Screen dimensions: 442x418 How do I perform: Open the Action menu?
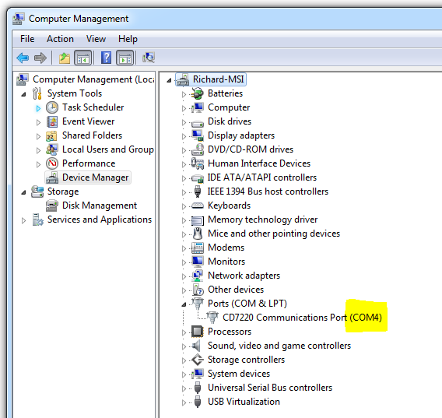[60, 39]
